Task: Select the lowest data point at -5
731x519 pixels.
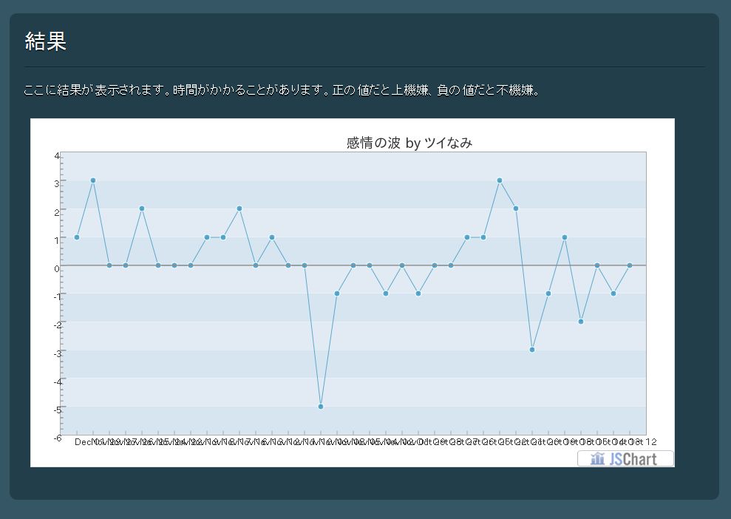Action: click(x=321, y=407)
